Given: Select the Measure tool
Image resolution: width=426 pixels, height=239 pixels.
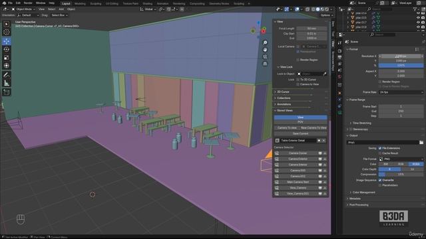Looking at the screenshot, I should click(x=7, y=83).
